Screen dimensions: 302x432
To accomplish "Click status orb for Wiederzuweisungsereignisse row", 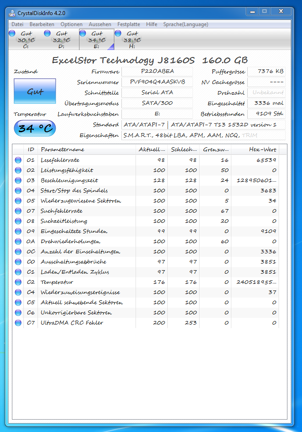I will (x=18, y=292).
